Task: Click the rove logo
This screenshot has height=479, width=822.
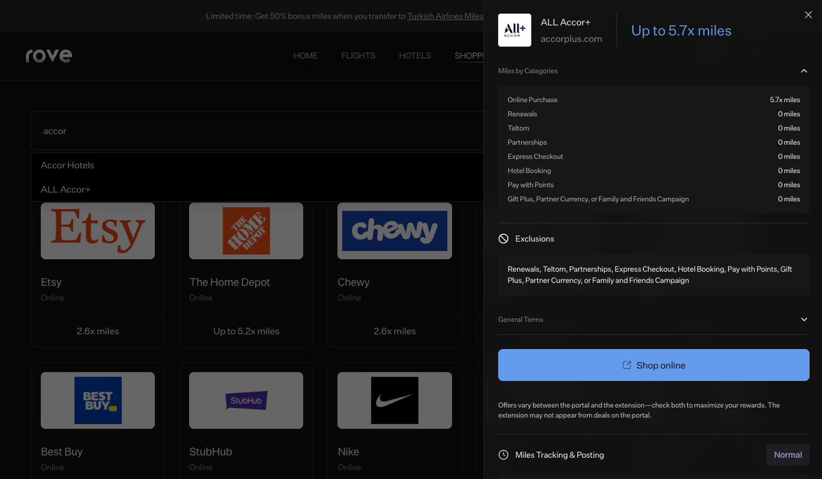Action: 49,55
